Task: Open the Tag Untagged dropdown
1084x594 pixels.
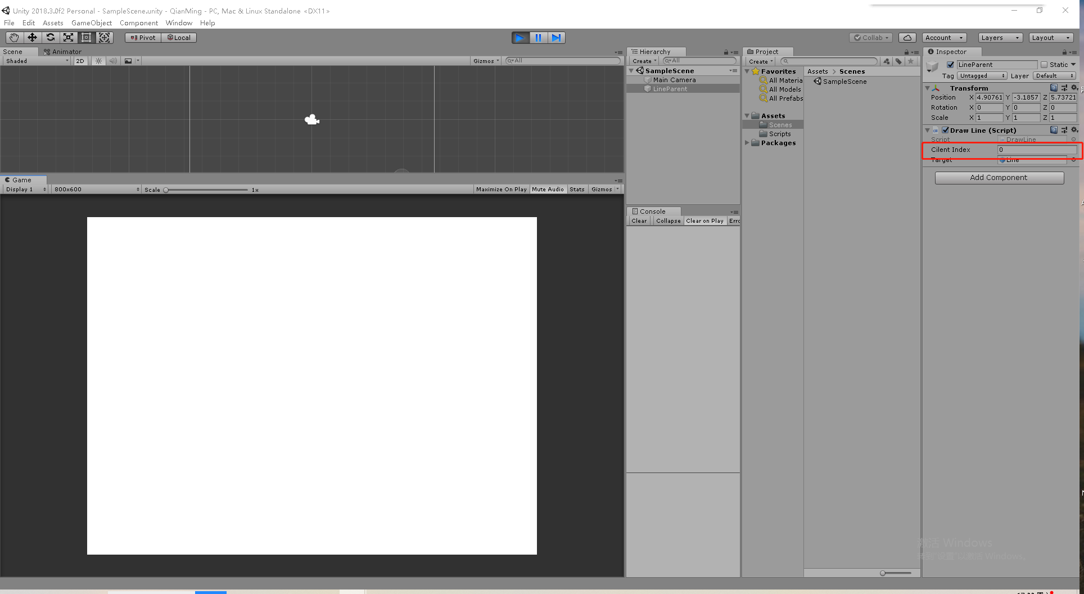Action: pyautogui.click(x=982, y=75)
